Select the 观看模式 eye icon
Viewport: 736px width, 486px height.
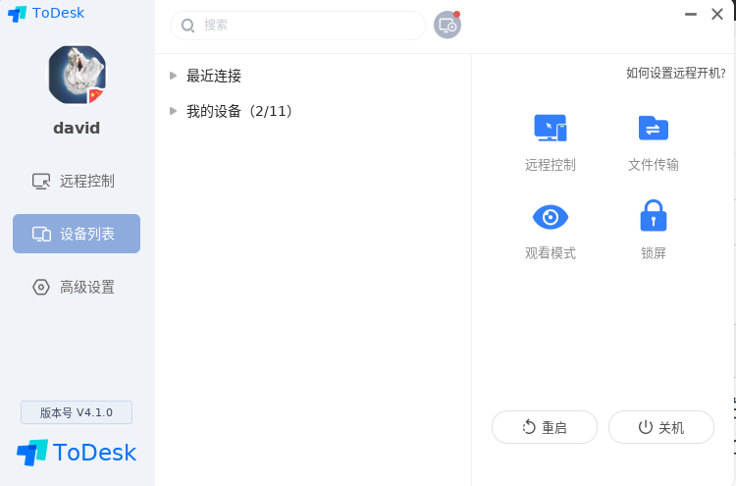550,217
